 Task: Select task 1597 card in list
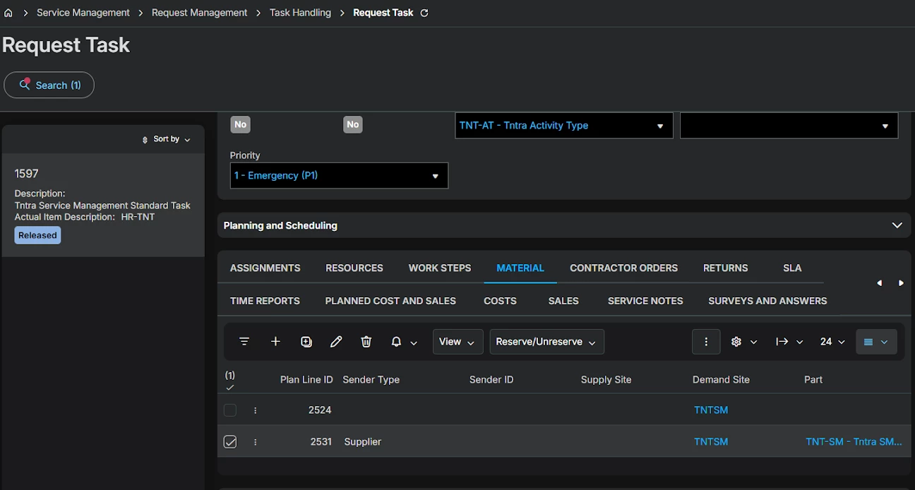pos(103,205)
